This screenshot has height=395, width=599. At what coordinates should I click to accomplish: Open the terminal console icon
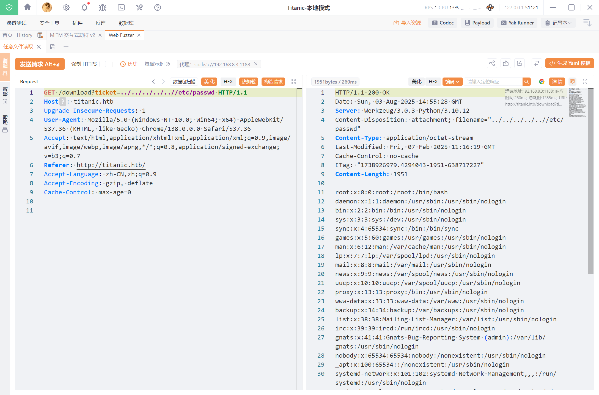click(x=121, y=7)
